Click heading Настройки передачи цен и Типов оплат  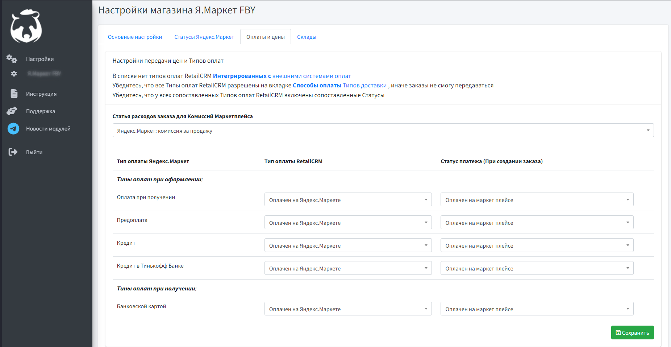pyautogui.click(x=168, y=61)
